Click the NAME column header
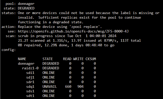The width and height of the screenshot is (163, 99). pos(22,59)
